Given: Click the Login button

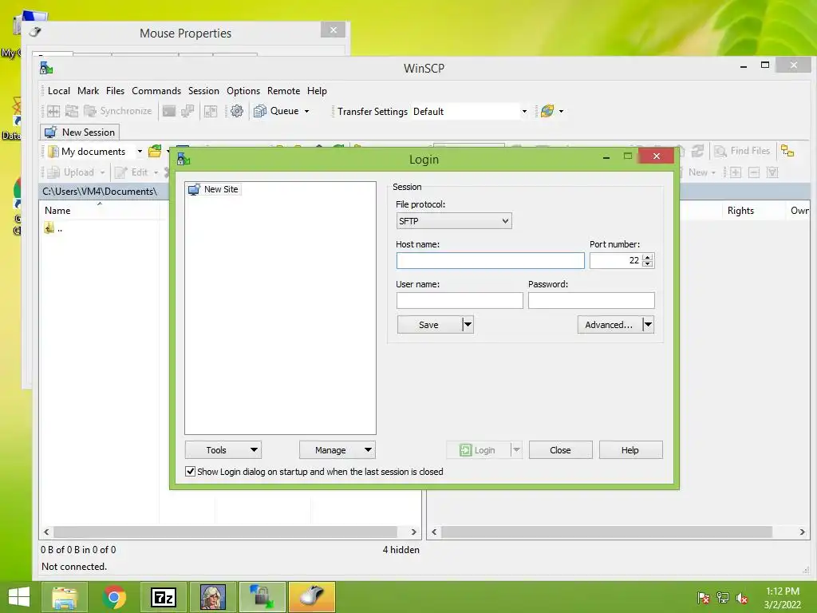Looking at the screenshot, I should [478, 450].
